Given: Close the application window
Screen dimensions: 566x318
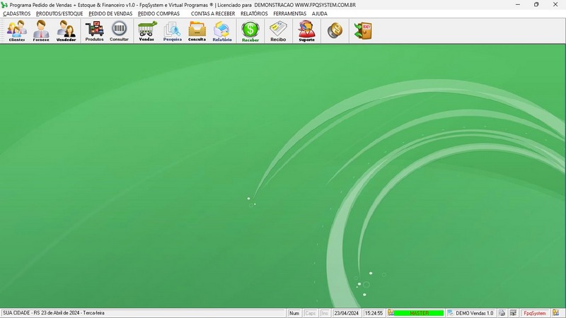Looking at the screenshot, I should pyautogui.click(x=555, y=5).
